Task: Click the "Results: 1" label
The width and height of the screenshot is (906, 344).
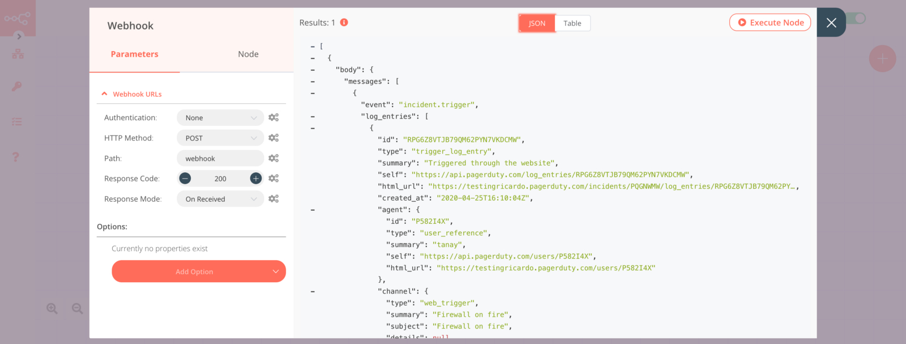Action: [x=317, y=23]
